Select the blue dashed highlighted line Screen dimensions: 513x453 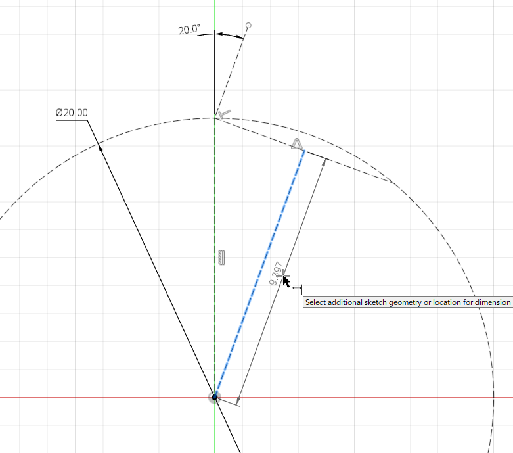(x=259, y=274)
